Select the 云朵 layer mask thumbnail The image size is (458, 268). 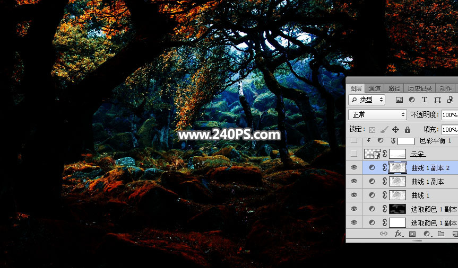coord(397,154)
